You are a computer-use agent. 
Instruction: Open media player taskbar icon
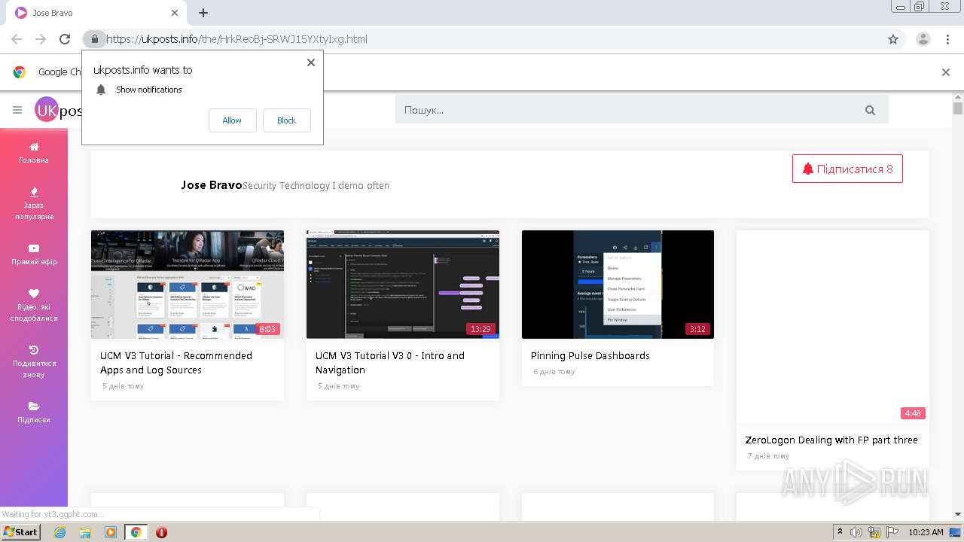(111, 532)
